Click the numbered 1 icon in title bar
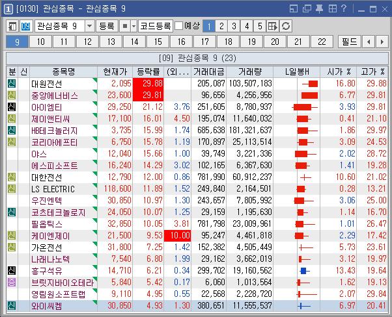Viewport: 392px width, 317px height. tap(8, 9)
